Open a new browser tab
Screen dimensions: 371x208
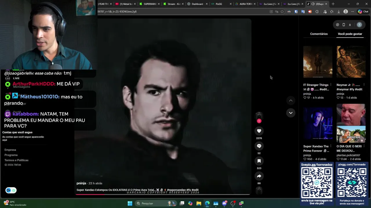pos(333,4)
